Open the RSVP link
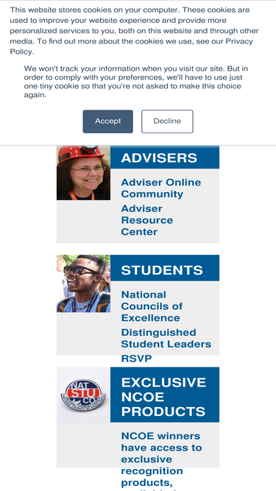This screenshot has height=491, width=276. pyautogui.click(x=136, y=358)
